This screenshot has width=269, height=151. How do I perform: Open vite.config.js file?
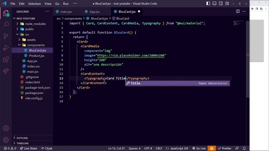(x=34, y=98)
